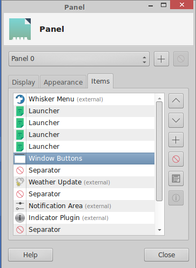Click the Window Buttons row icon
The width and height of the screenshot is (196, 268).
point(20,159)
